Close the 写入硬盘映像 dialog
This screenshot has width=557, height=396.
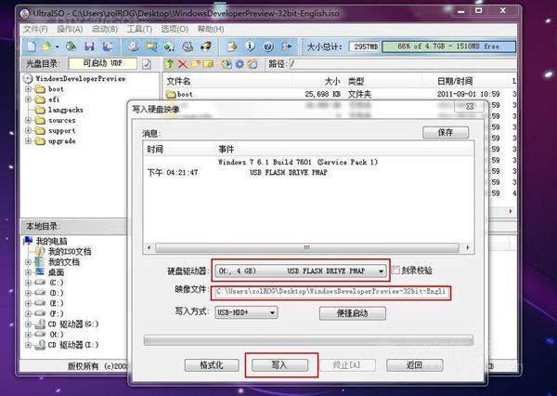(x=470, y=106)
